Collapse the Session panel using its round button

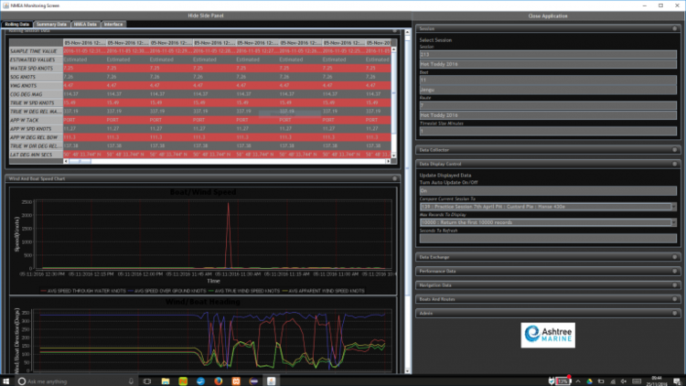click(x=675, y=28)
